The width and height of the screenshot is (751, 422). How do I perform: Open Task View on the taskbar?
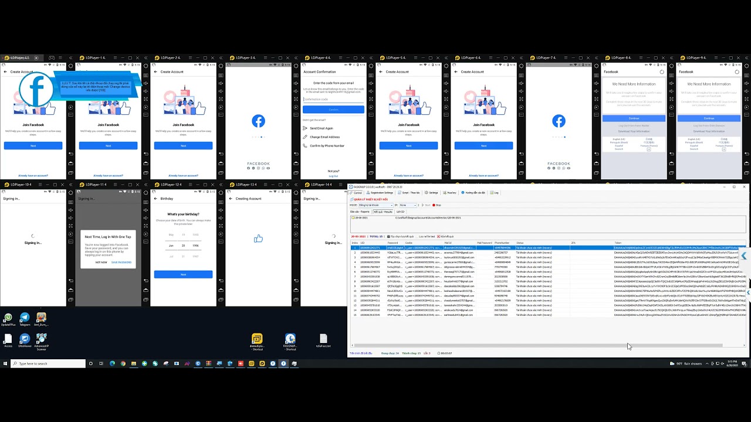click(102, 363)
